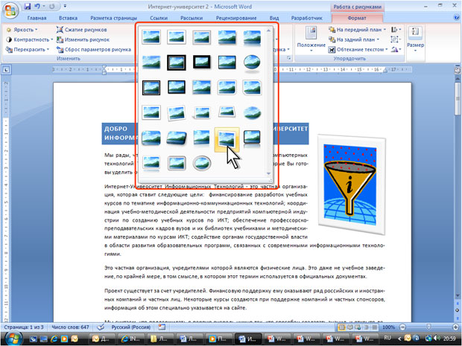Viewport: 462px width, 346px height.
Task: Open the Рецензирование tab
Action: (x=236, y=18)
